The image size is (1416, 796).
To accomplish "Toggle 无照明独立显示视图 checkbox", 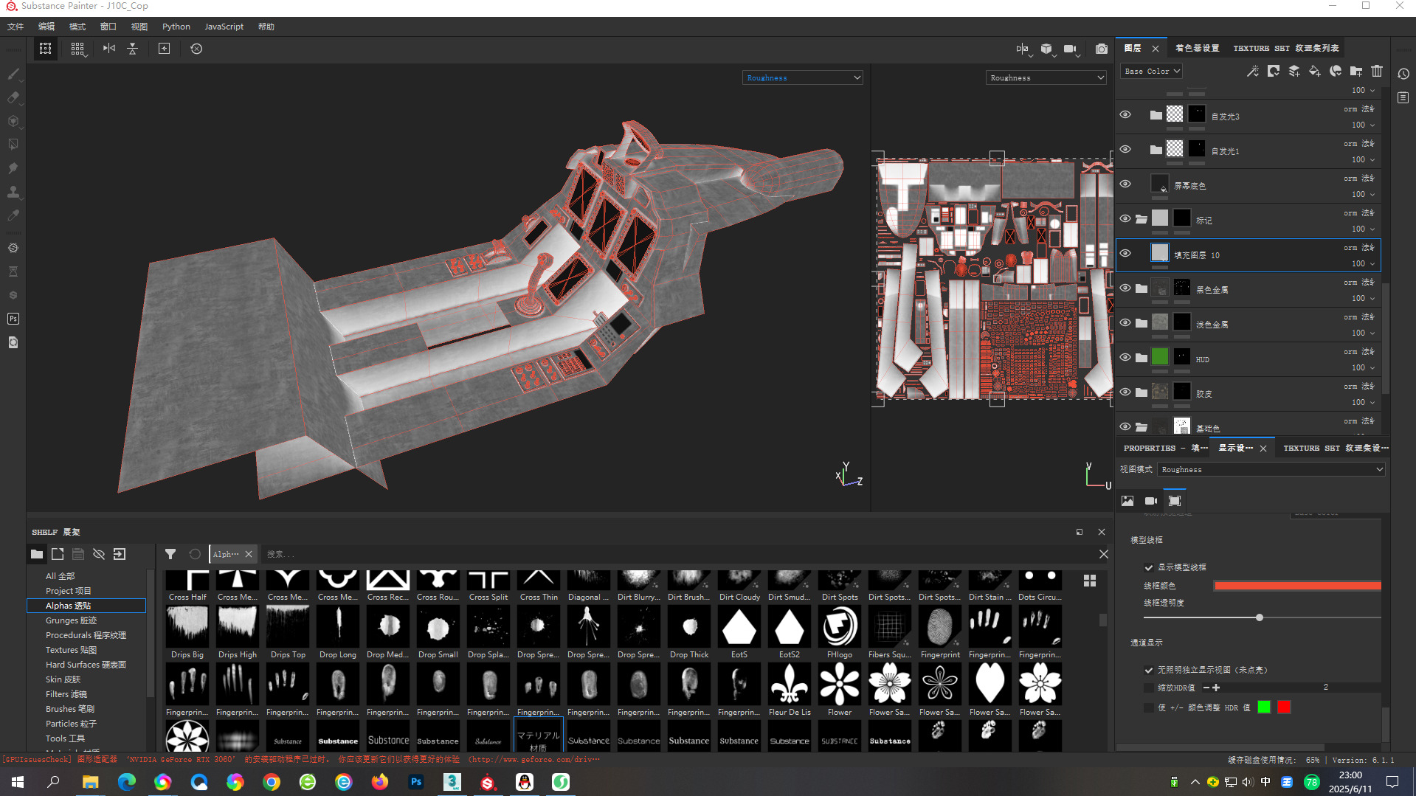I will [1149, 670].
